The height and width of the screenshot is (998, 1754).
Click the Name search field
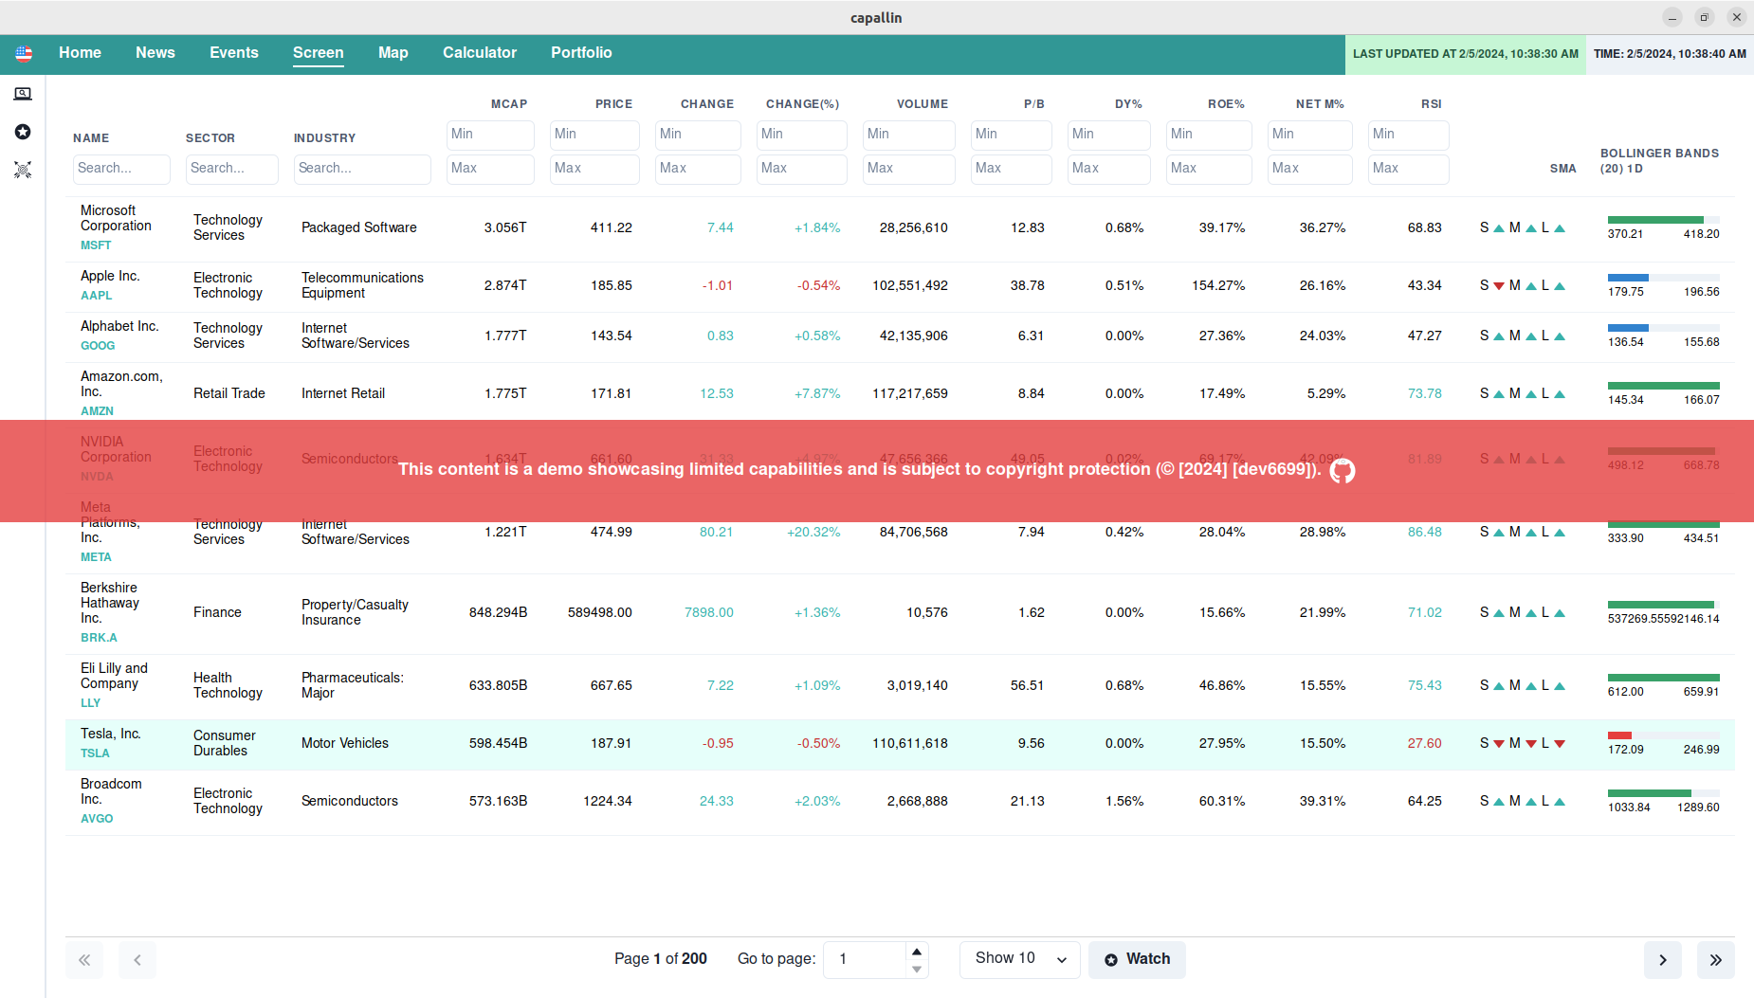click(121, 169)
